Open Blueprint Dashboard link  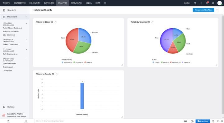[x=11, y=31]
